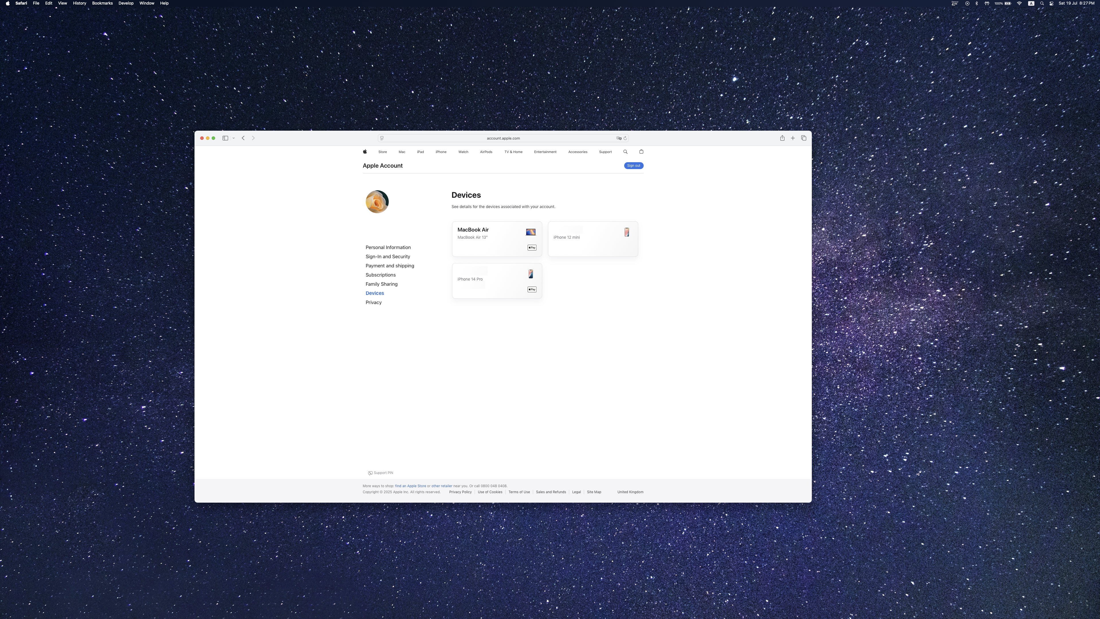Open Control Center in the menu bar

[1051, 3]
